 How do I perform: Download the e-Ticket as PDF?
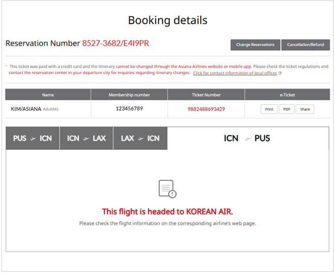point(286,109)
